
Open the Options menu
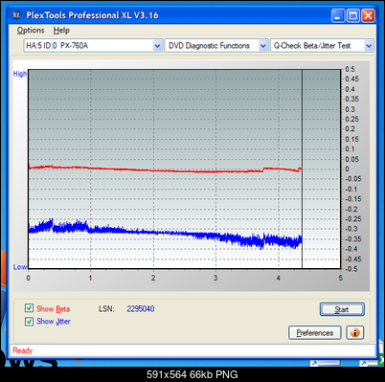coord(31,31)
